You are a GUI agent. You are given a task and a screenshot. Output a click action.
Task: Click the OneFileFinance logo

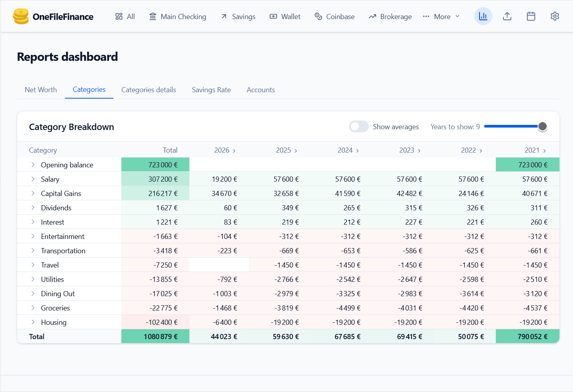coord(53,16)
